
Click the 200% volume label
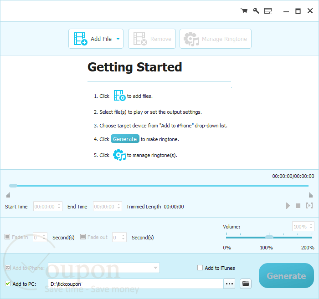(x=308, y=248)
